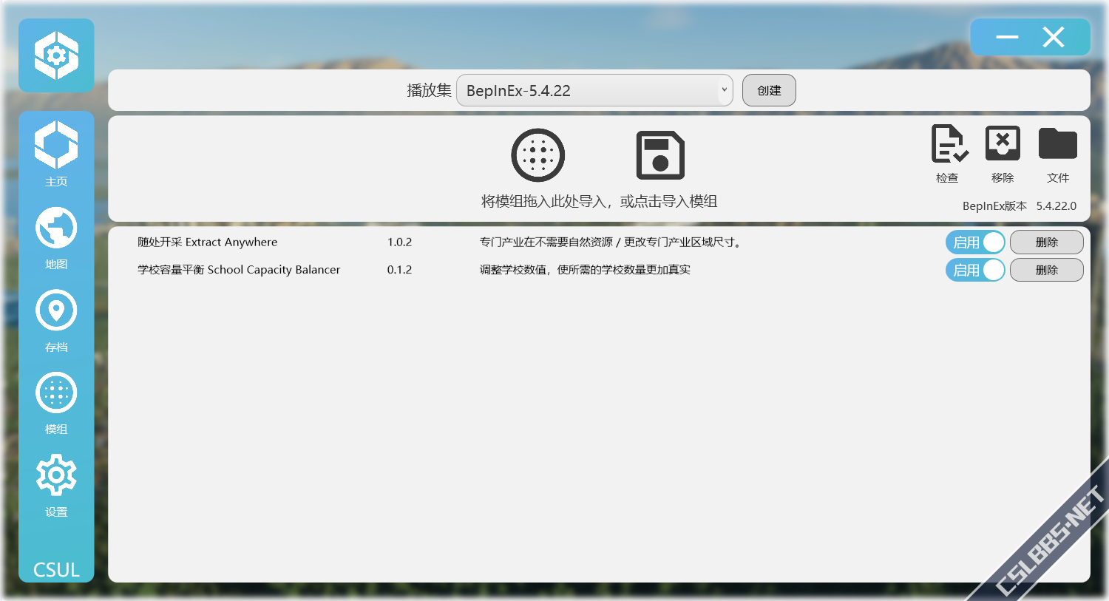Click the CSUL label in the sidebar
The width and height of the screenshot is (1109, 601).
(56, 570)
